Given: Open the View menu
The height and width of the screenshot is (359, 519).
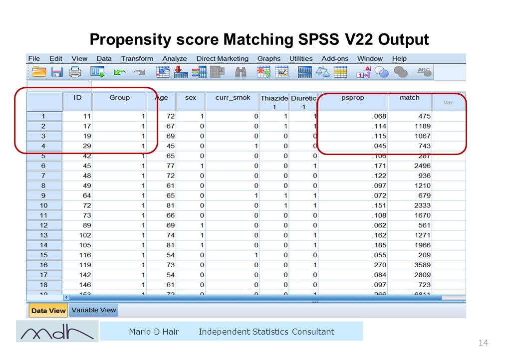Looking at the screenshot, I should click(79, 58).
